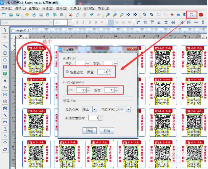Toggle justify text alignment button

click(130, 23)
